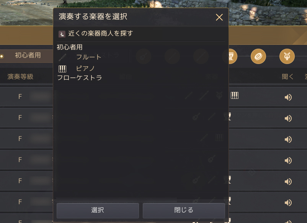Click the 閉じる button
Viewport: 307px width, 223px height.
pyautogui.click(x=184, y=210)
